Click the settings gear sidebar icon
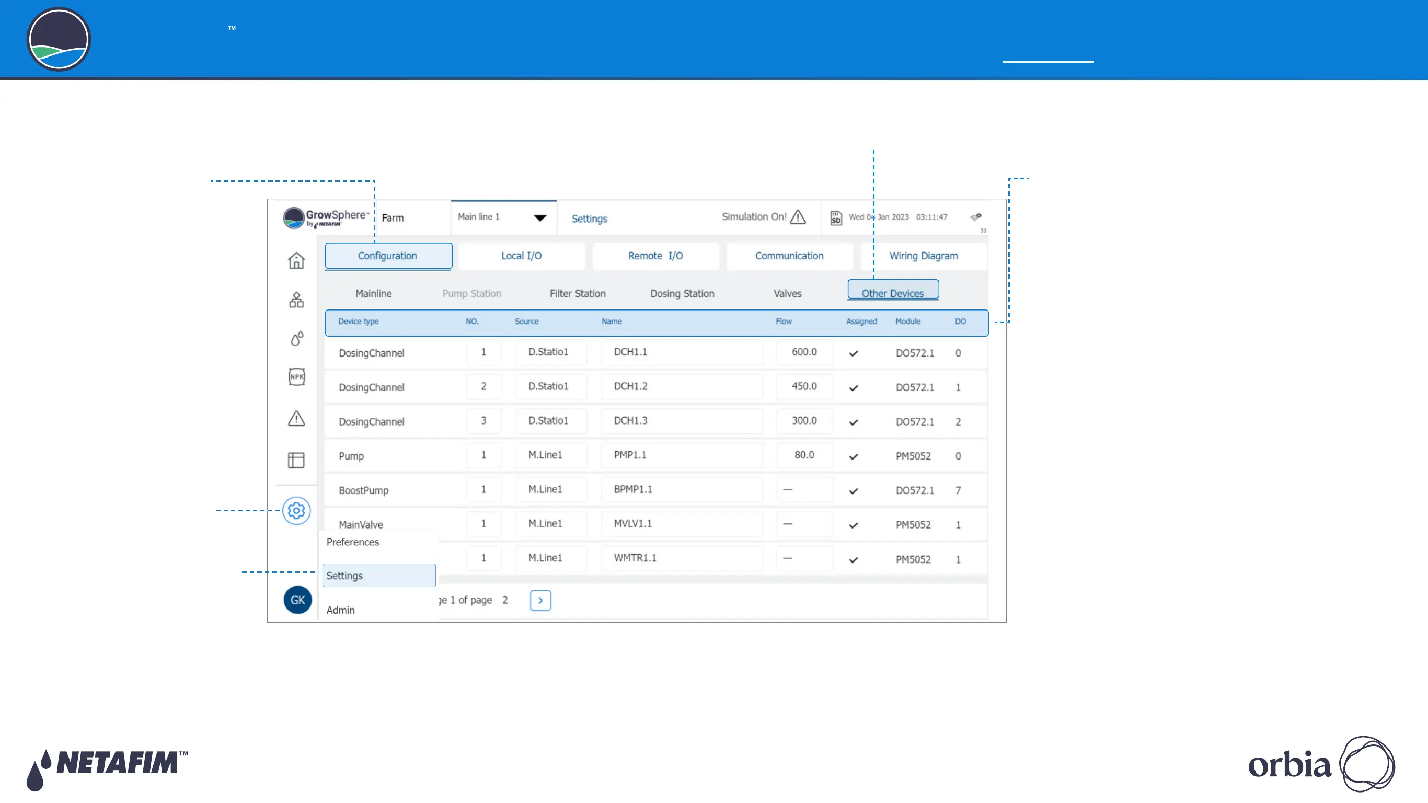The height and width of the screenshot is (803, 1428). tap(296, 510)
